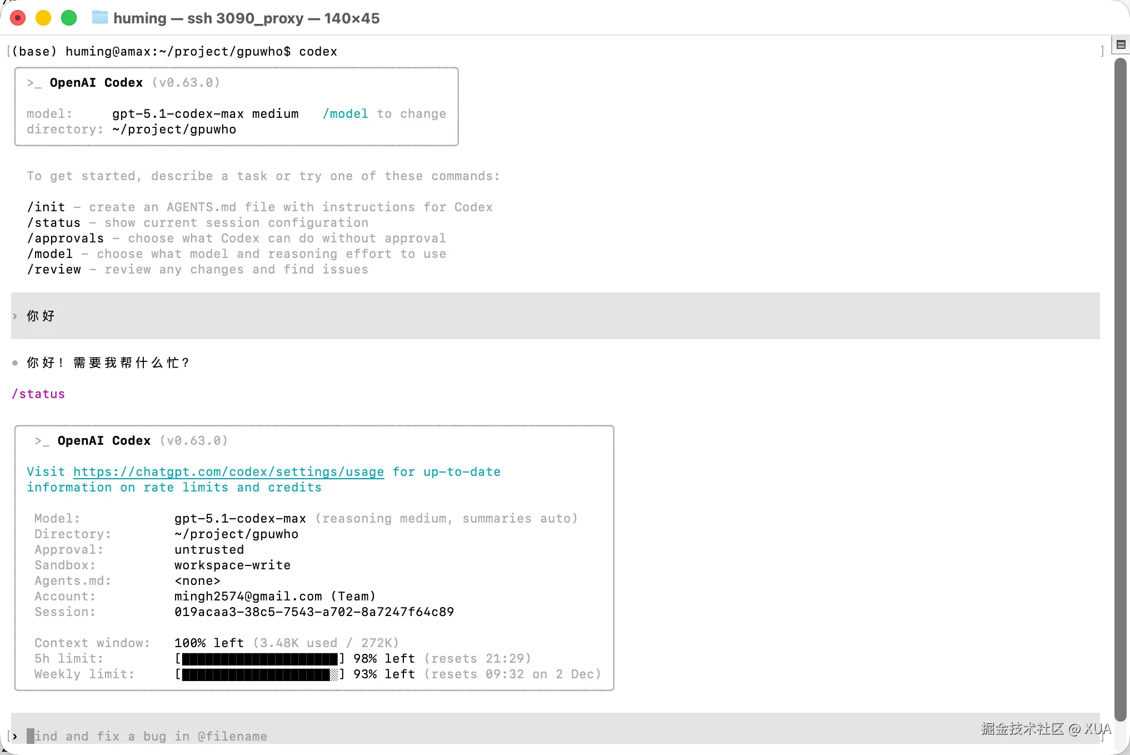The width and height of the screenshot is (1130, 755).
Task: Click the chevron before the 你好 message
Action: click(x=15, y=316)
